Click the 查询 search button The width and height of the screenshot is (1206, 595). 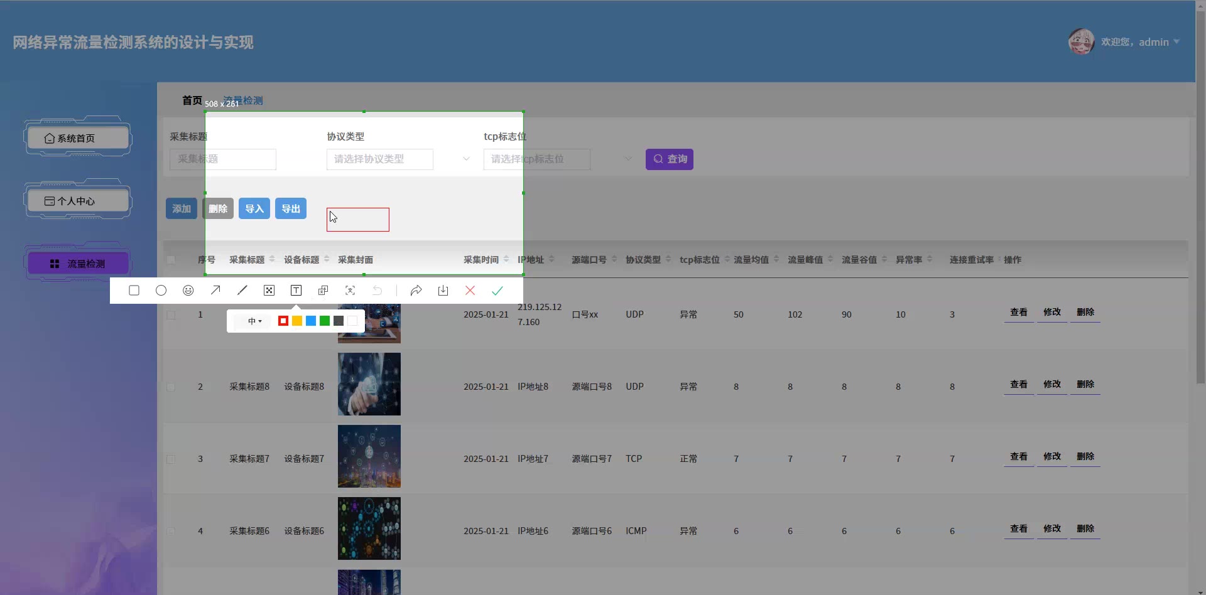click(669, 159)
